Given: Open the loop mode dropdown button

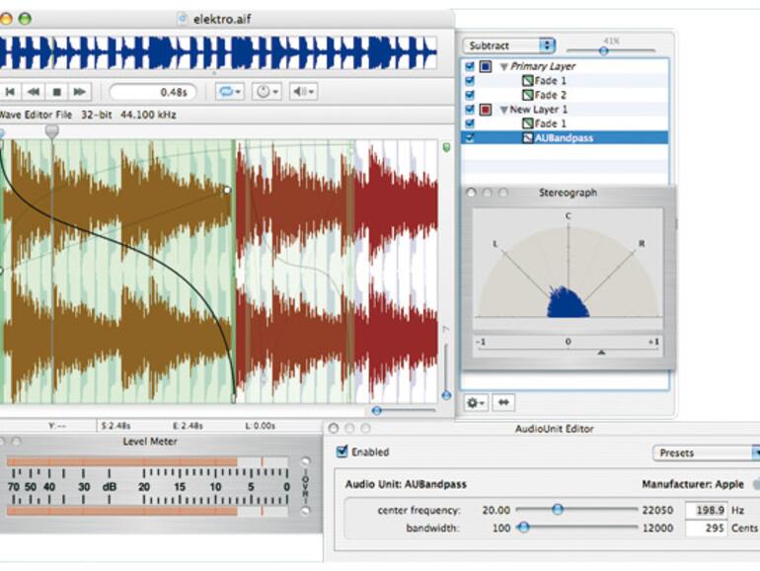Looking at the screenshot, I should click(229, 92).
